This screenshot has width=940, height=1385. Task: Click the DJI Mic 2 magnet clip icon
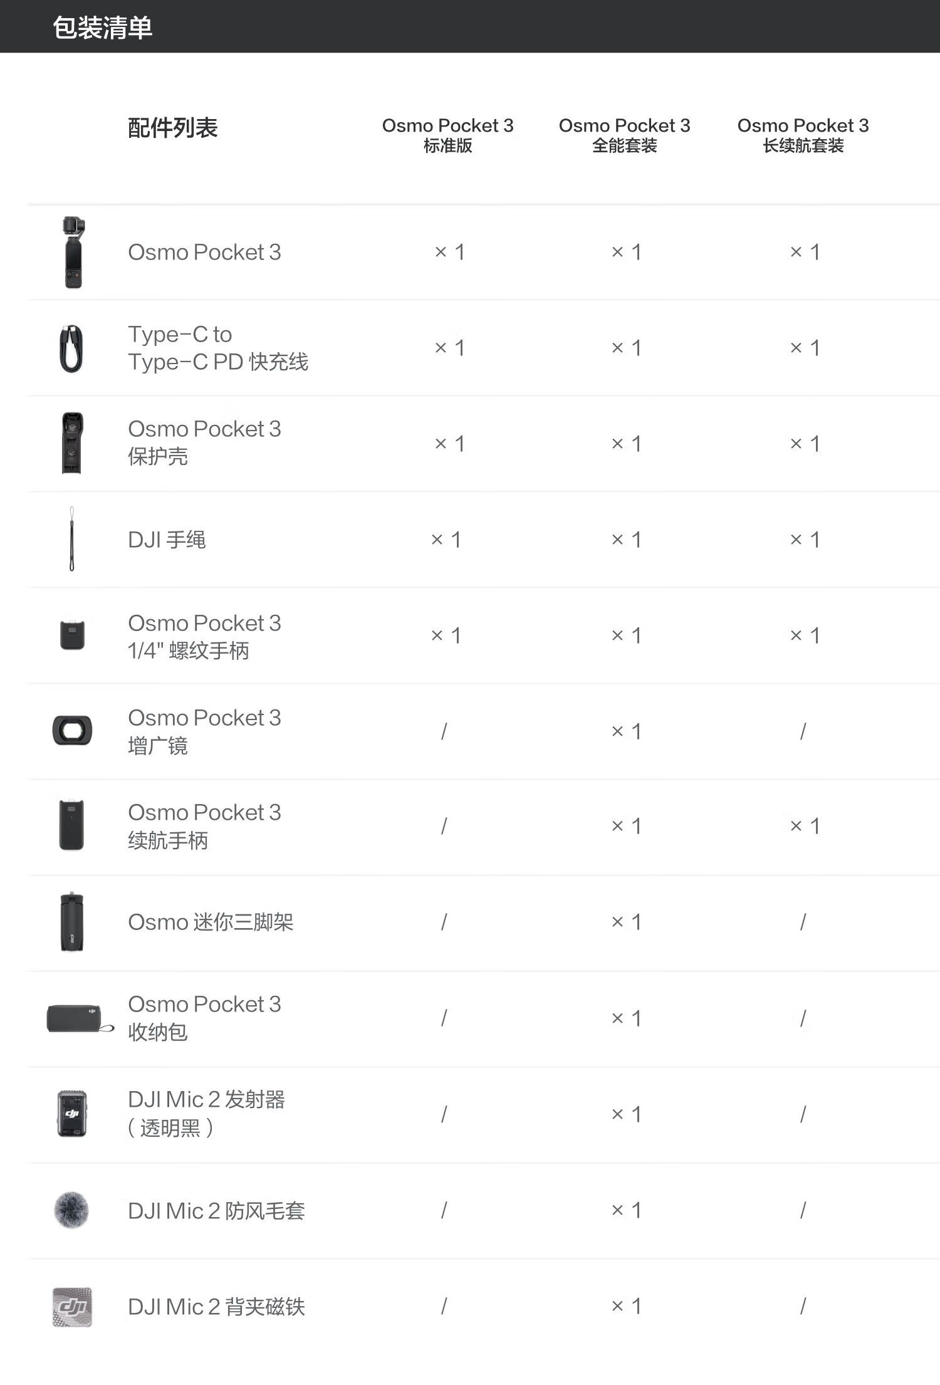72,1307
